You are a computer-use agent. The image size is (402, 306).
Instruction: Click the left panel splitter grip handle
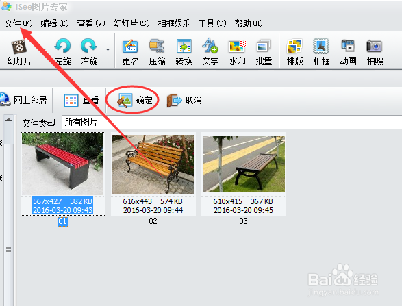point(8,249)
